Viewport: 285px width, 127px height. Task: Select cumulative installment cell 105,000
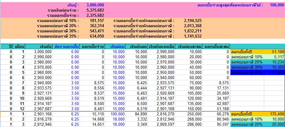[189, 93]
